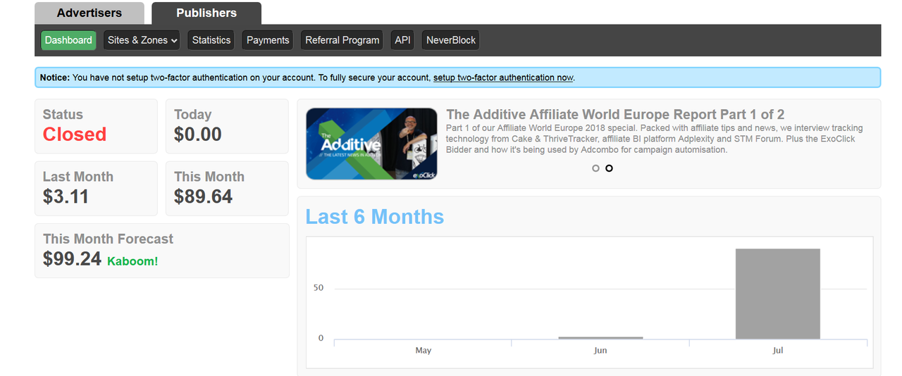Open NeverBlock from the nav bar

pyautogui.click(x=451, y=40)
